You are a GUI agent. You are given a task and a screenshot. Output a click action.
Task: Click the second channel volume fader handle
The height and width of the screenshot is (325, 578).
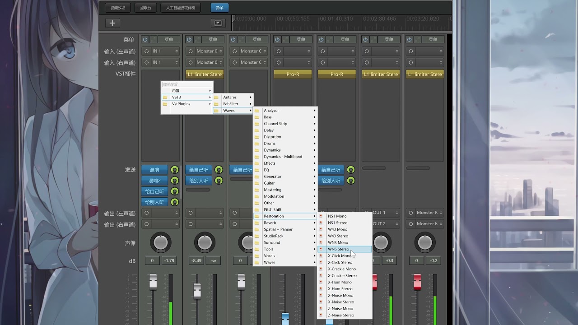click(x=197, y=291)
